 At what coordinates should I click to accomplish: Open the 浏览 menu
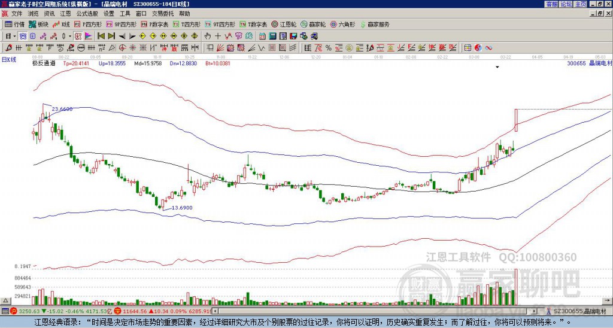[x=34, y=14]
